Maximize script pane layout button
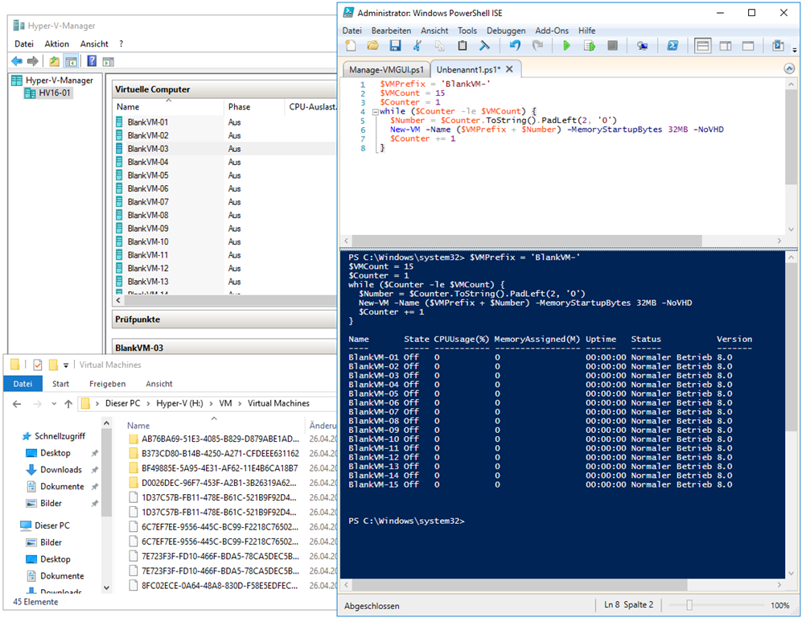Image resolution: width=802 pixels, height=618 pixels. (748, 46)
